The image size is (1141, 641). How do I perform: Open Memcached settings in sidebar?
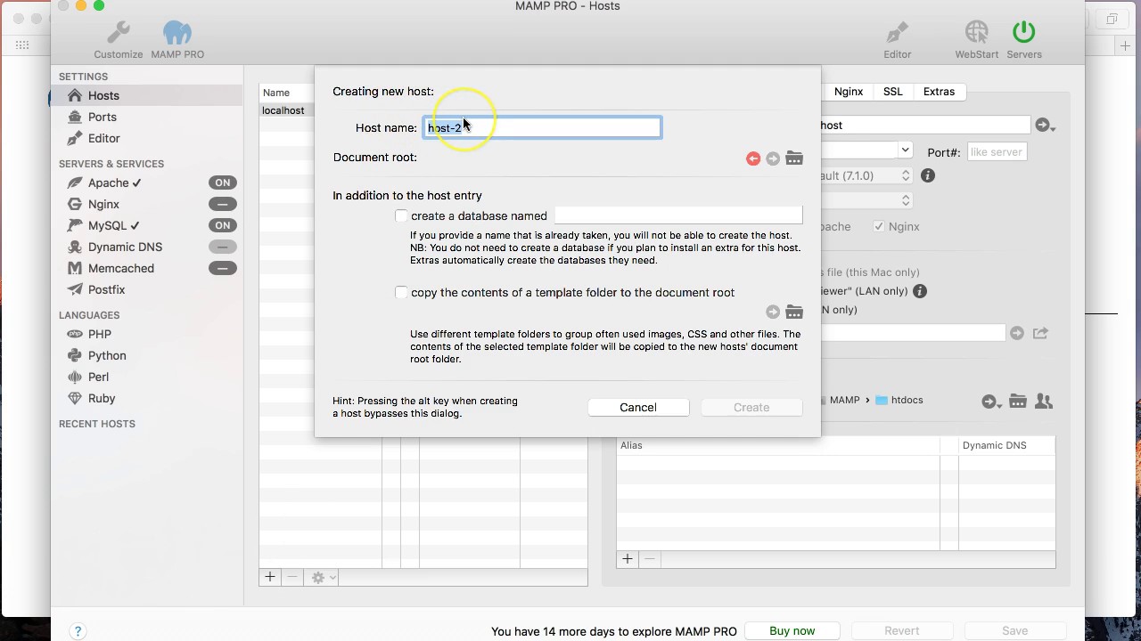(x=120, y=268)
